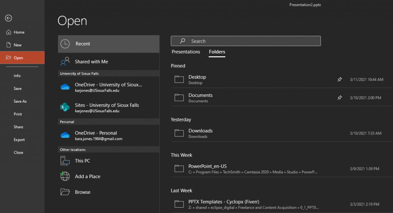This screenshot has width=393, height=213.
Task: Click the Documents folder icon
Action: [x=179, y=98]
